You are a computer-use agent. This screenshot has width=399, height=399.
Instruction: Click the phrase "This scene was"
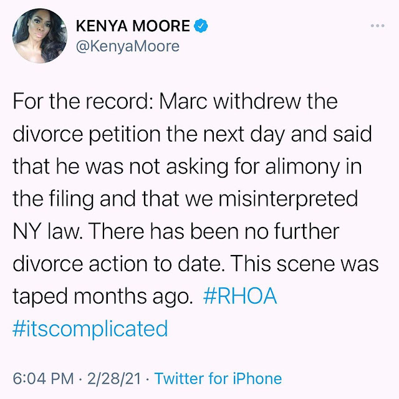pos(304,264)
